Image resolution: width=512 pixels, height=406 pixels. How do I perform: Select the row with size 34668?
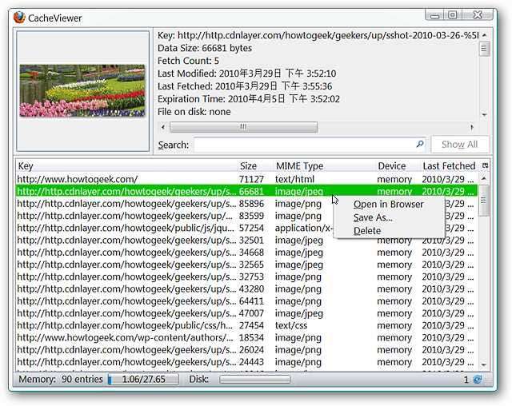(x=246, y=252)
